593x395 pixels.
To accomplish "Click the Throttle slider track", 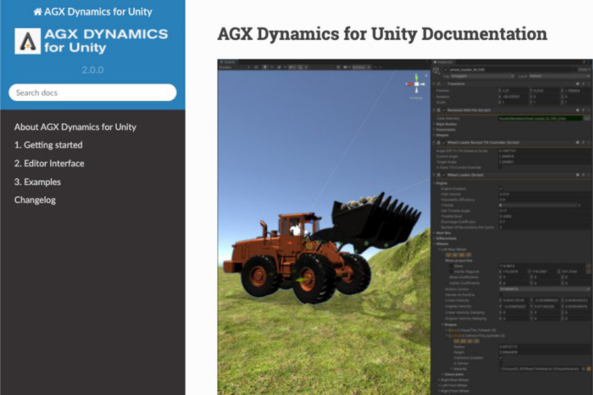I will click(x=538, y=205).
